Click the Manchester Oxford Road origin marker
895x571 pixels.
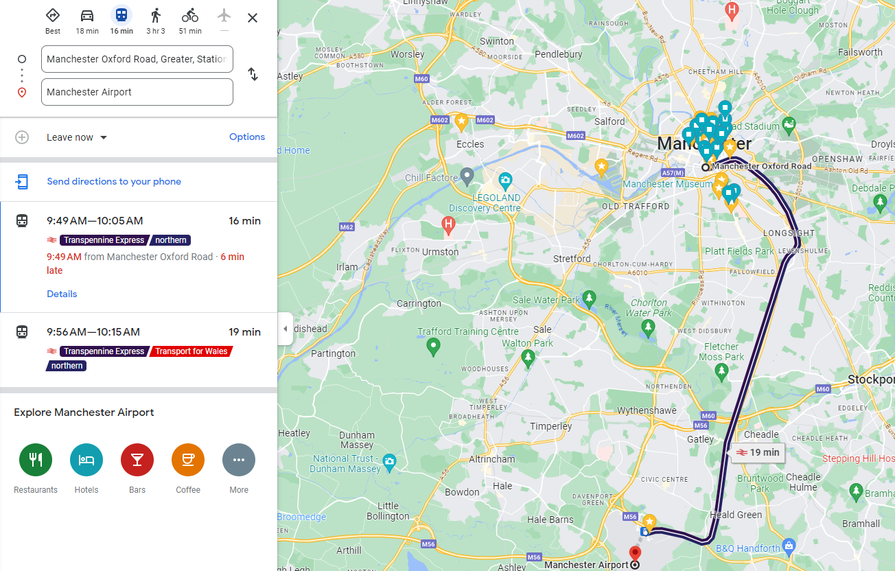(x=705, y=167)
